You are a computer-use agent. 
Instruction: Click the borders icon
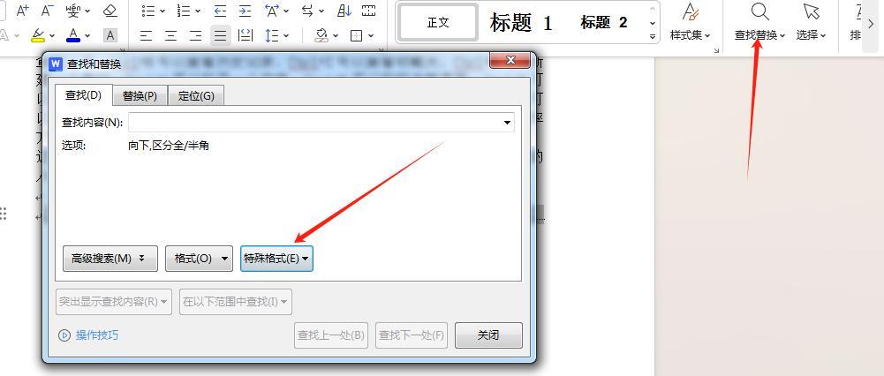356,36
